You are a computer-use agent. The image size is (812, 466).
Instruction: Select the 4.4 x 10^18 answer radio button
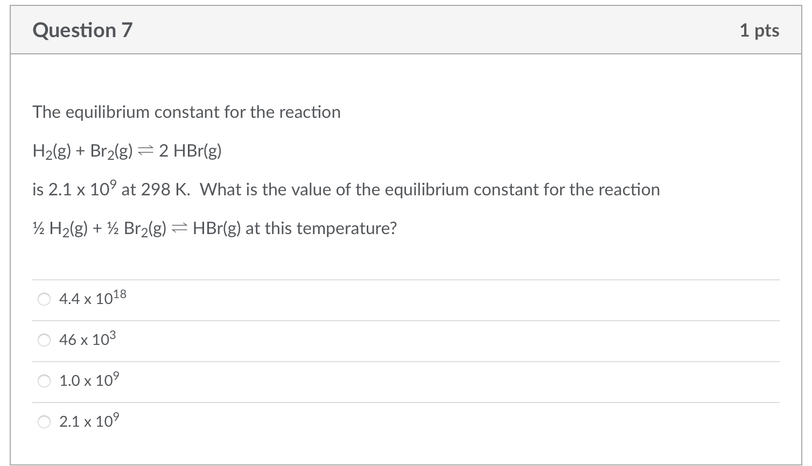(45, 299)
